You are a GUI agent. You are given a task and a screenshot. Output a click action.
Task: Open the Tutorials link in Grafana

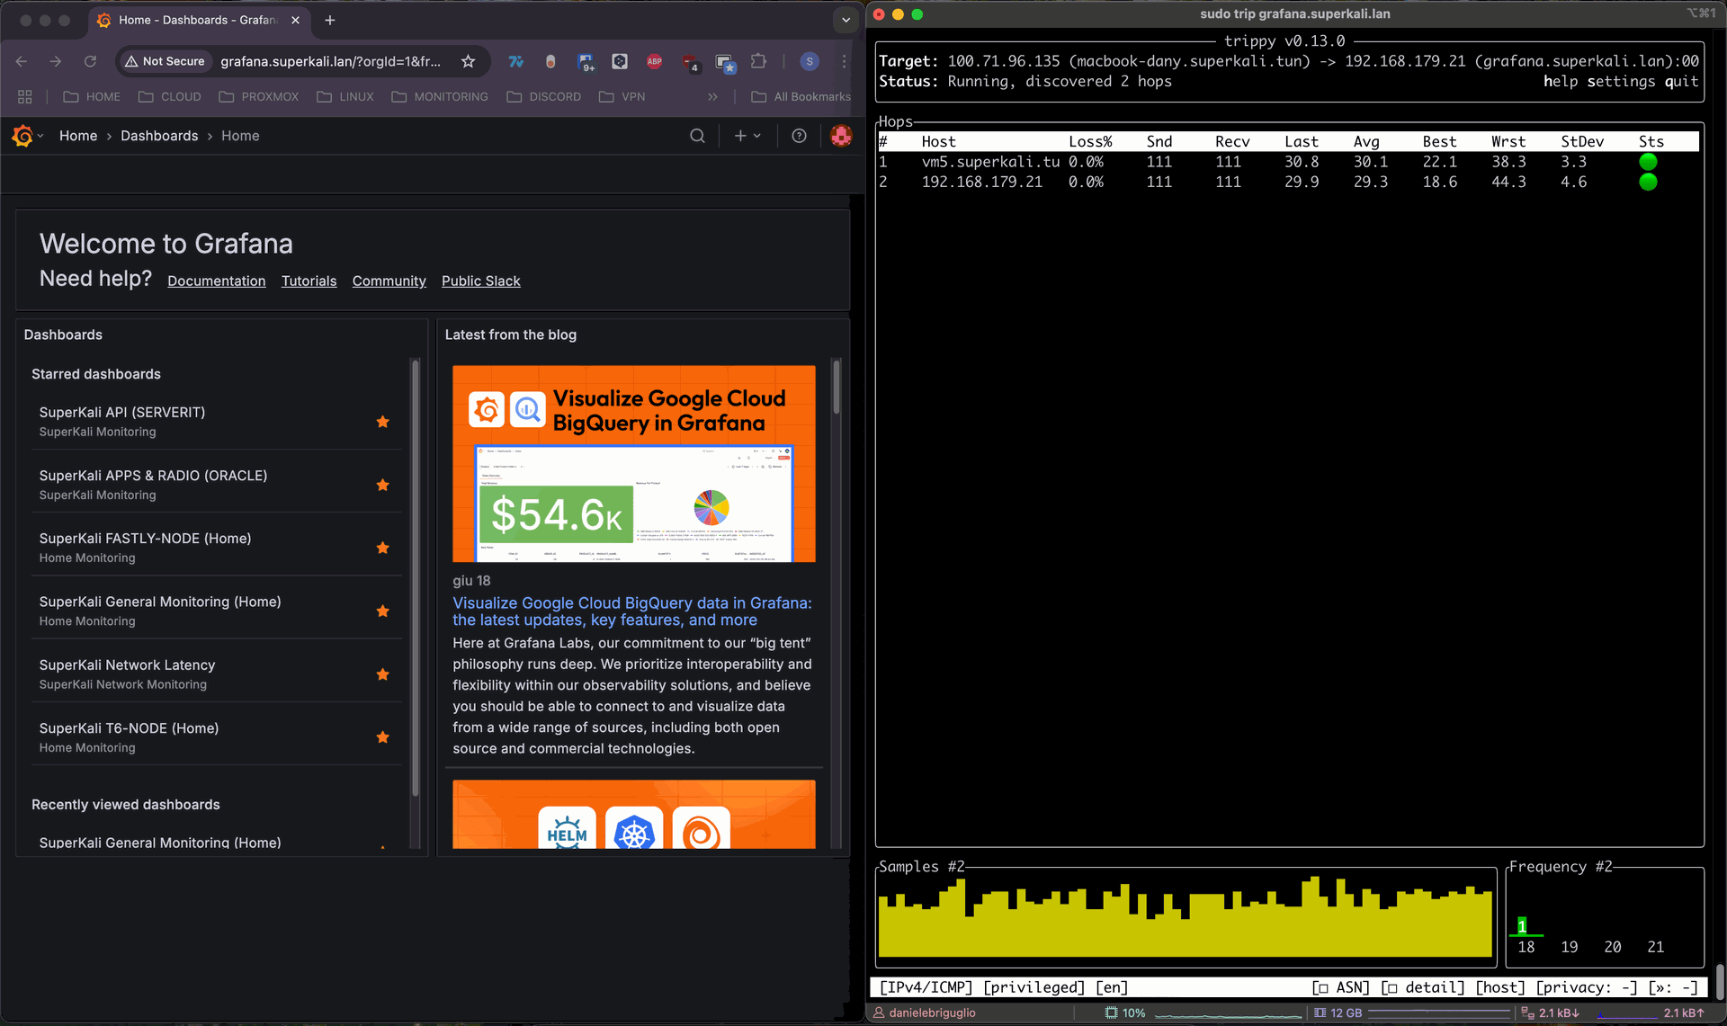pyautogui.click(x=309, y=281)
